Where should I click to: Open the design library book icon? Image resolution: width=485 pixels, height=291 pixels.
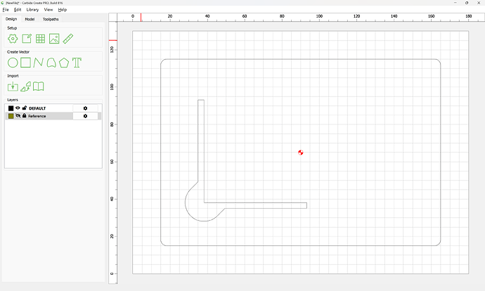[x=39, y=86]
